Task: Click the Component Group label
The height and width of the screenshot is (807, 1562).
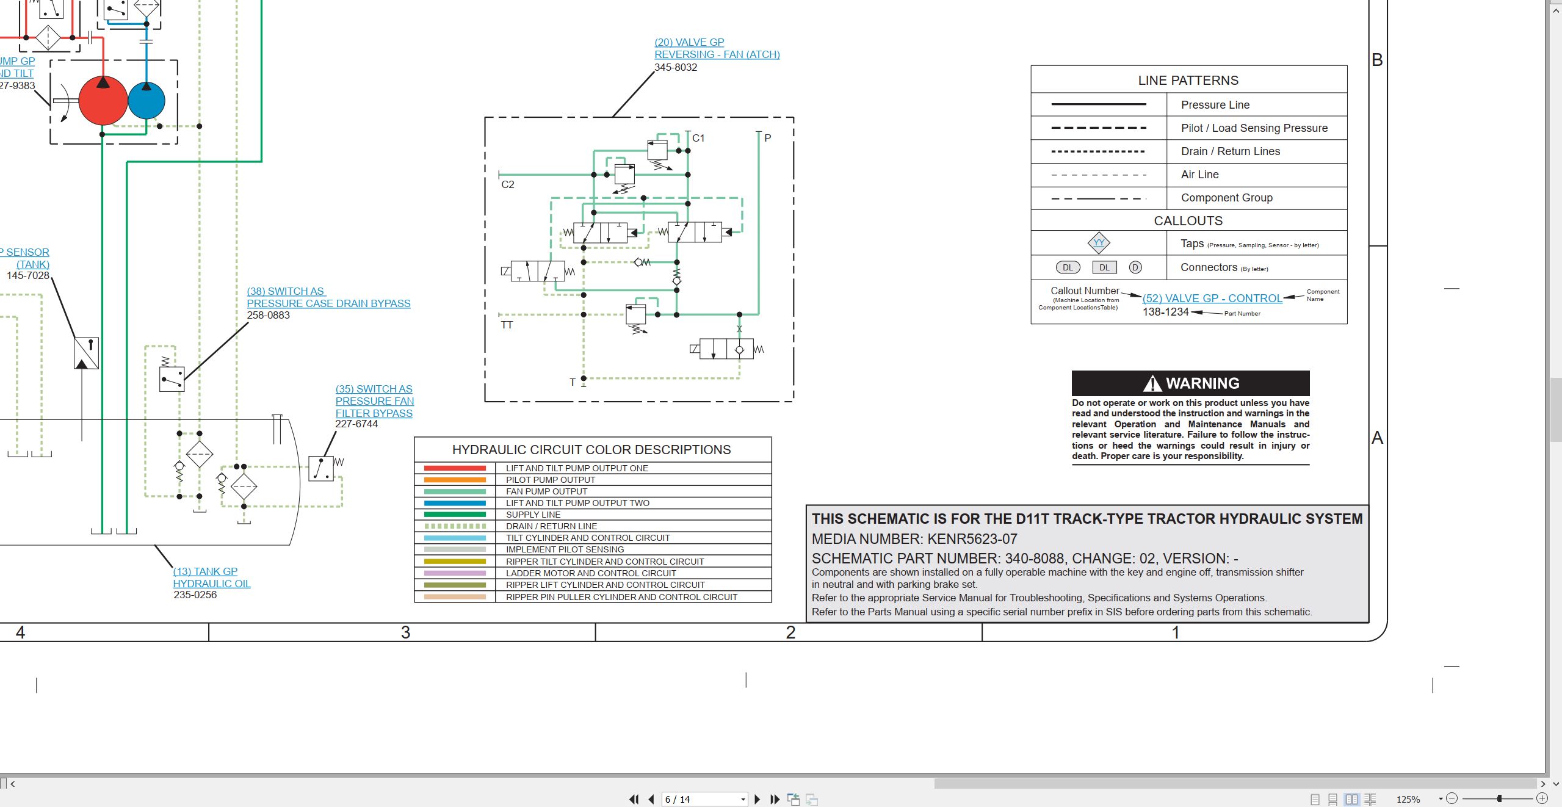Action: click(x=1226, y=198)
